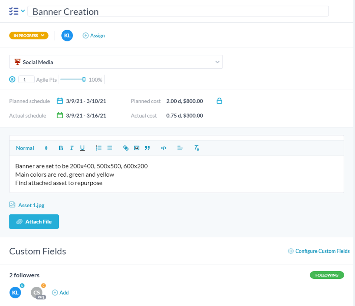Open Configure Custom Fields
The height and width of the screenshot is (306, 355).
pos(319,251)
